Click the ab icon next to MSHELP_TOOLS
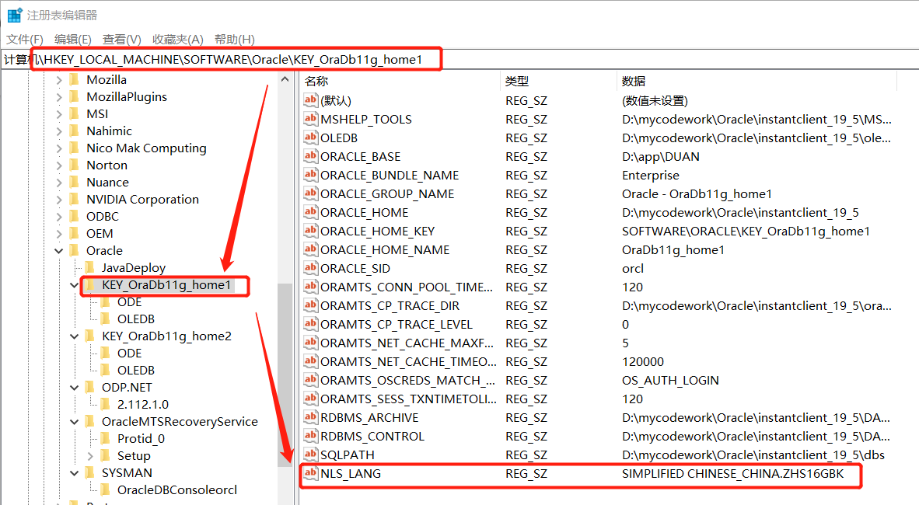This screenshot has width=919, height=505. [x=309, y=119]
